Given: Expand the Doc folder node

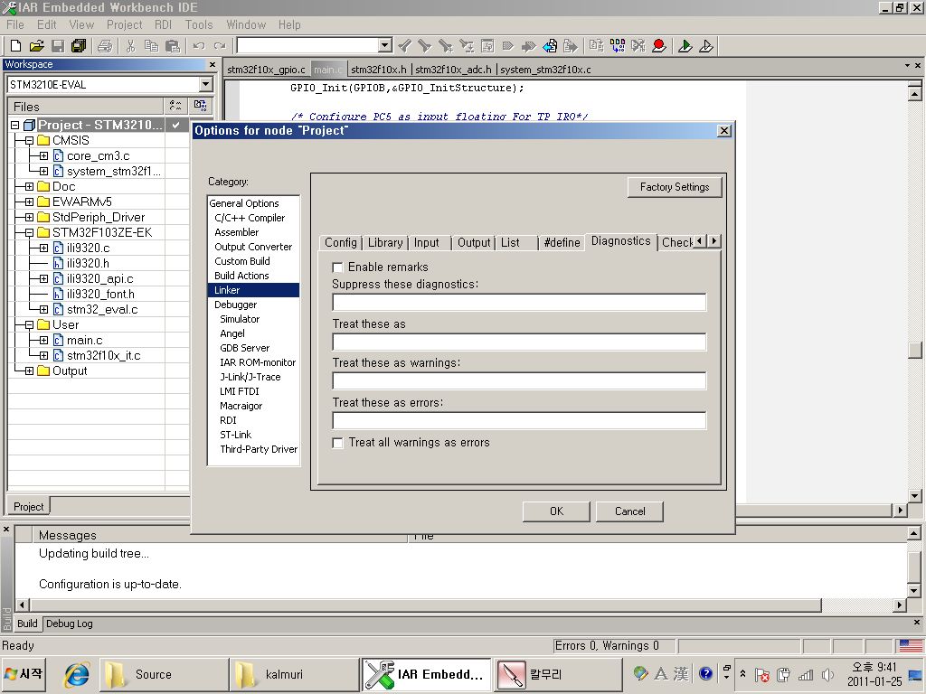Looking at the screenshot, I should click(x=29, y=186).
